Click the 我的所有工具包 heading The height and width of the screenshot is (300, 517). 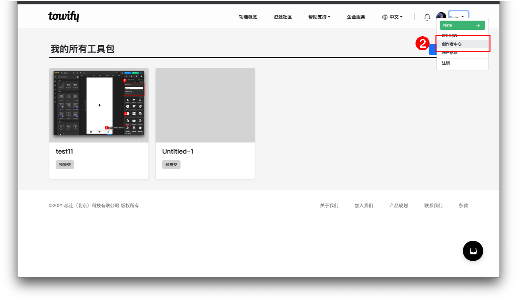point(83,49)
